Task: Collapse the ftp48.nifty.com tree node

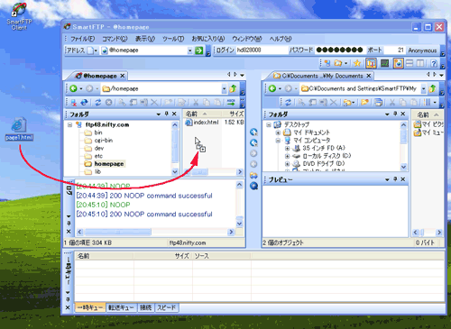Action: 69,124
